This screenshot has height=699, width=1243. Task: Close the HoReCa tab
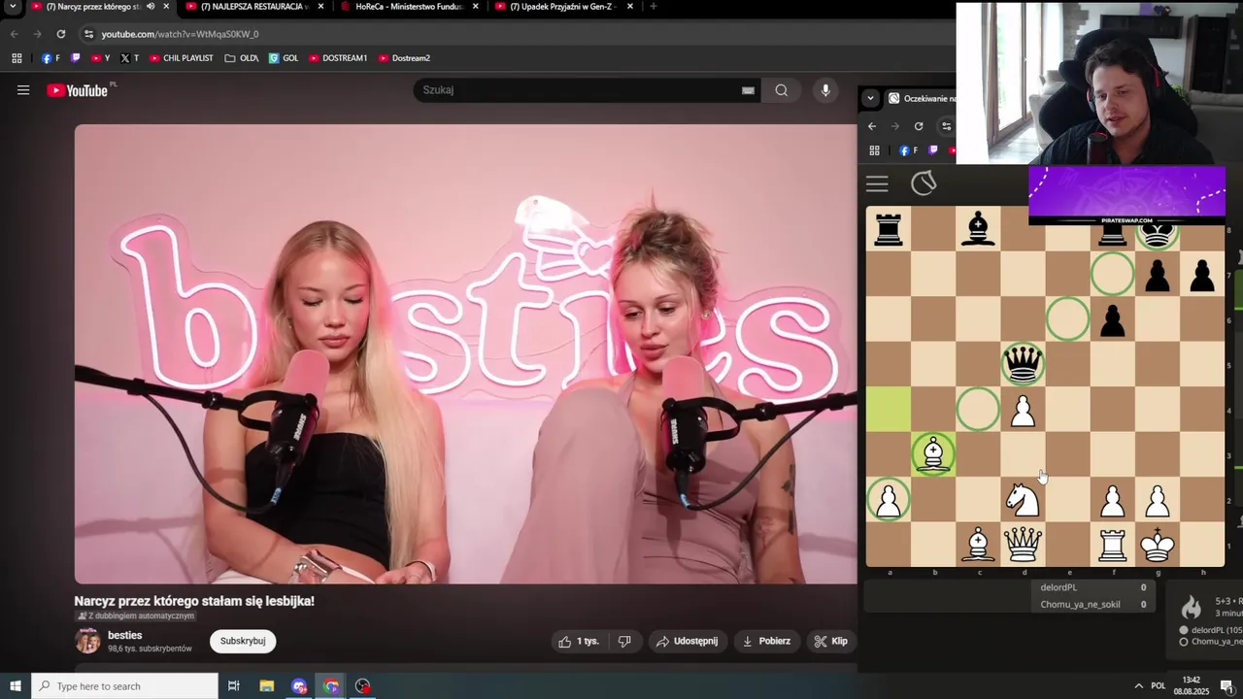pyautogui.click(x=476, y=7)
